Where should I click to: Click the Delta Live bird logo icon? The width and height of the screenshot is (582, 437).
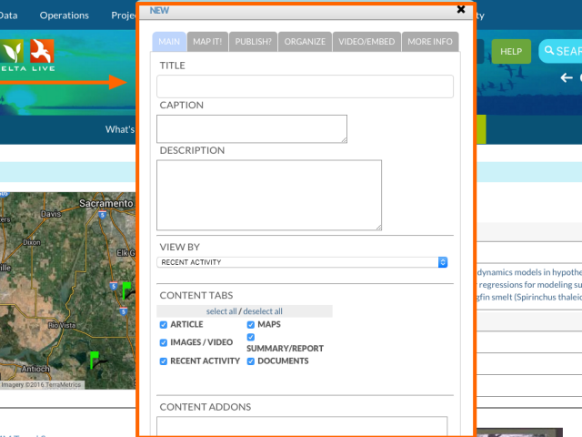42,51
